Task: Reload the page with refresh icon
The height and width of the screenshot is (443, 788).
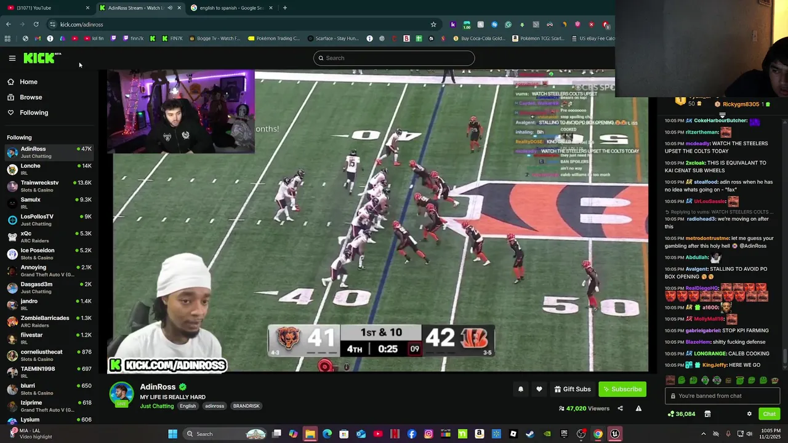Action: click(36, 25)
